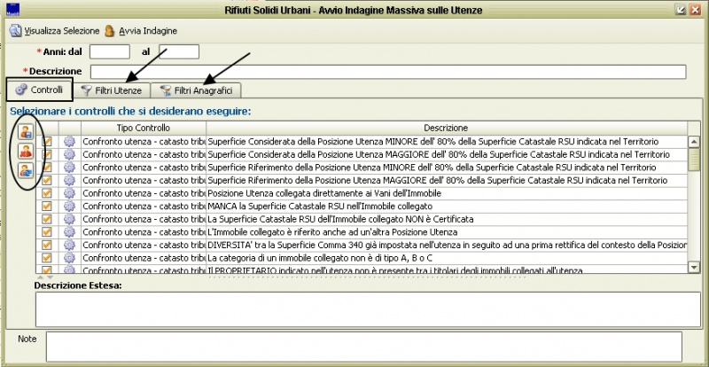
Task: Select 'La categoria di un immobile collegato non è' cell
Action: coord(447,257)
